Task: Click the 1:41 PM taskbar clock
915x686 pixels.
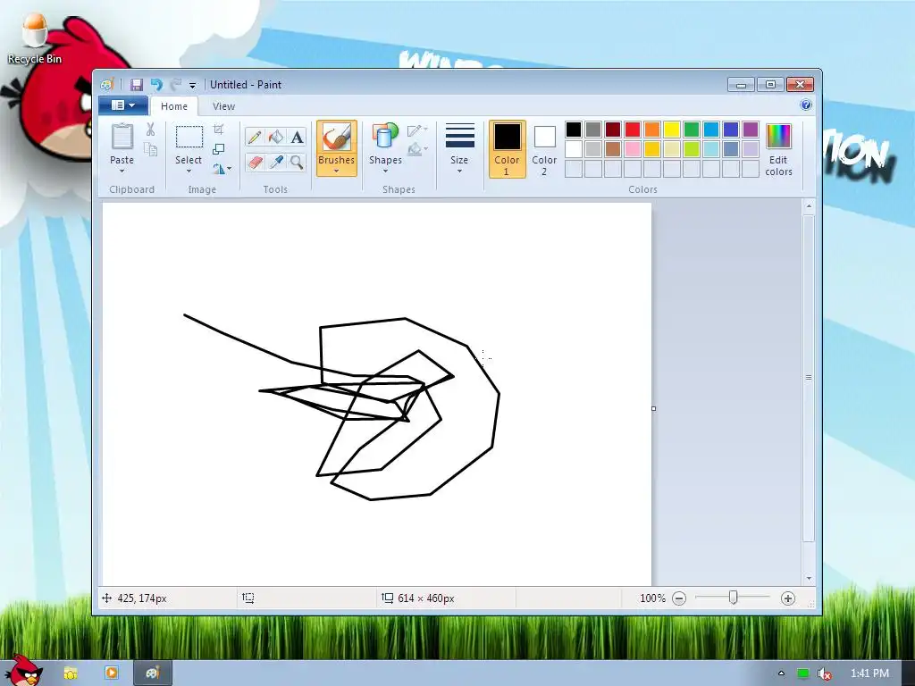Action: [869, 673]
